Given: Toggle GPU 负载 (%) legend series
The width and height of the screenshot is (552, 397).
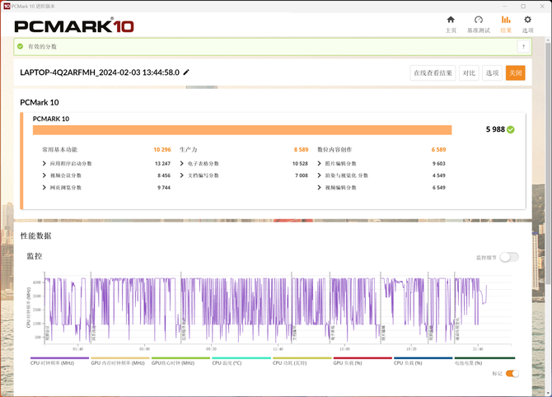Looking at the screenshot, I should (363, 361).
